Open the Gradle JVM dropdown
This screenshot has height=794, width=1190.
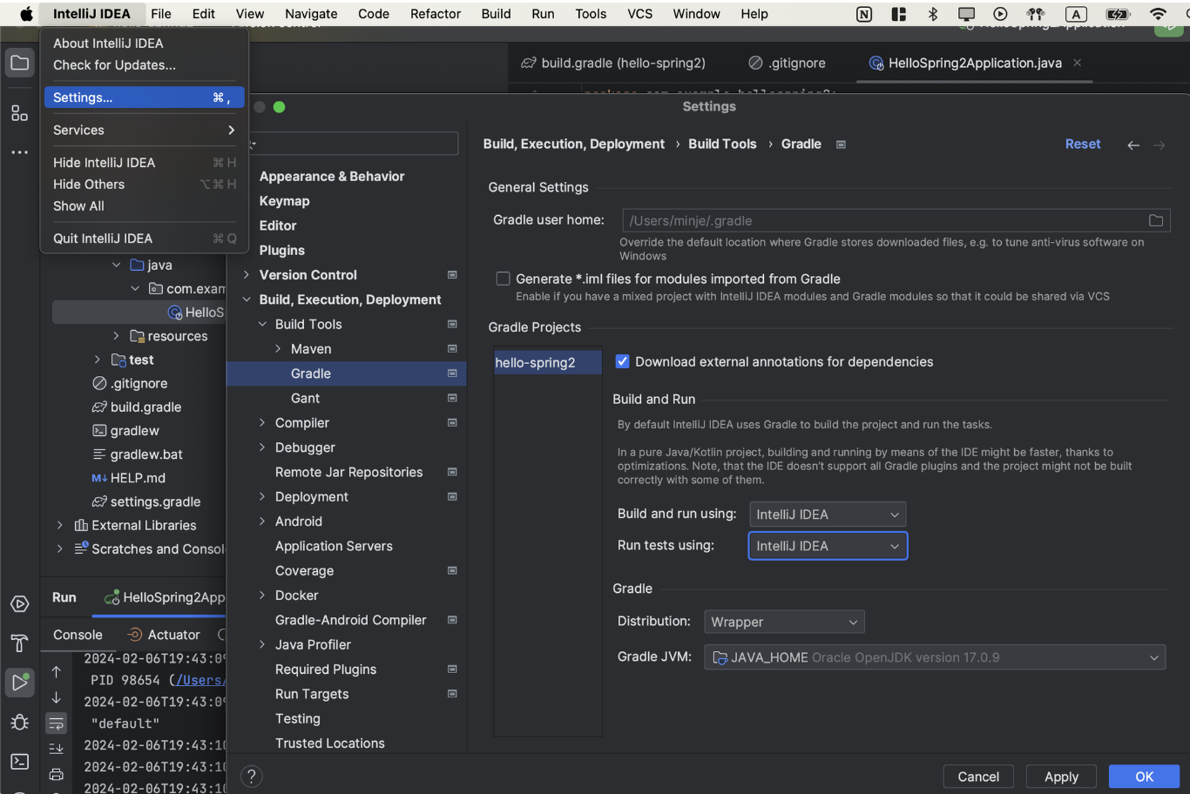click(x=935, y=657)
